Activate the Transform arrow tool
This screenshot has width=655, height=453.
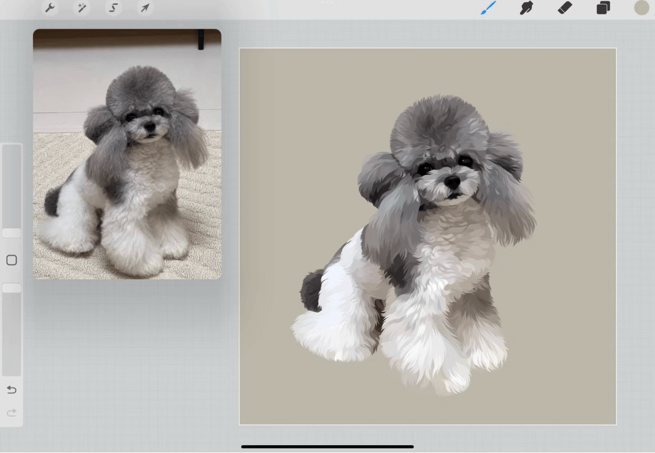pyautogui.click(x=145, y=8)
